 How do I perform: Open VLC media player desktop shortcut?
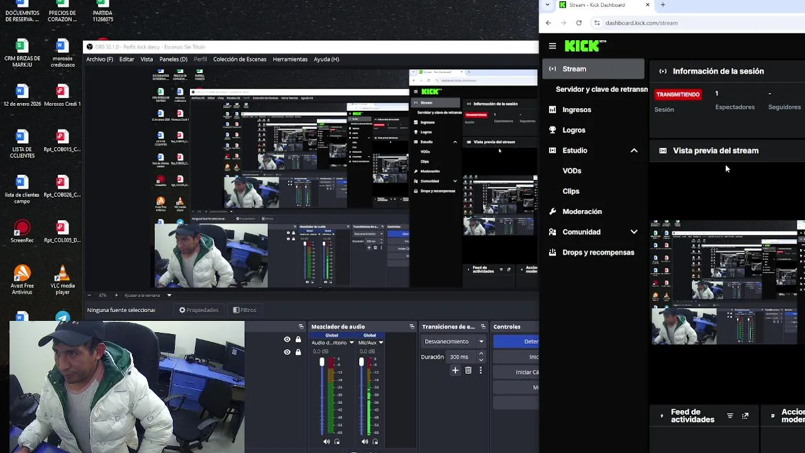point(62,279)
